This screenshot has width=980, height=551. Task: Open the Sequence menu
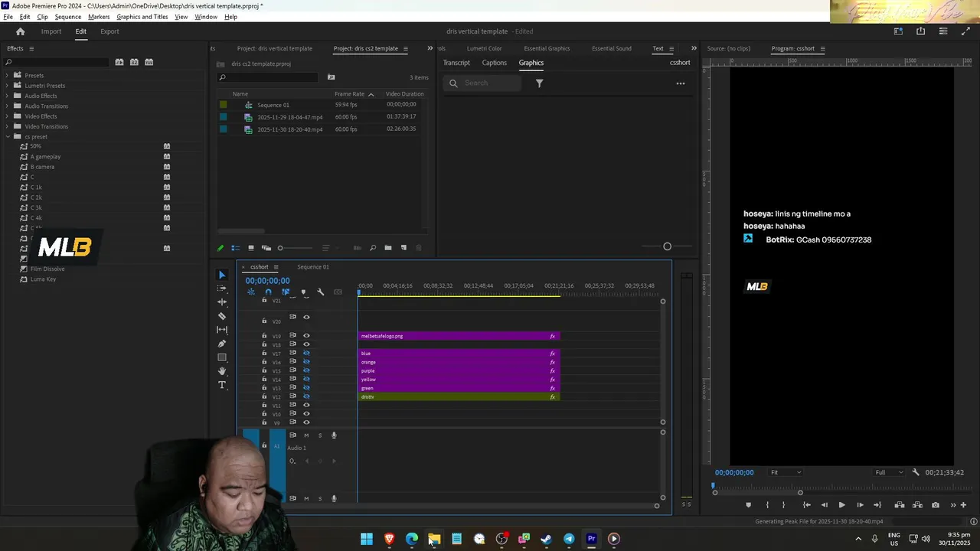point(67,17)
